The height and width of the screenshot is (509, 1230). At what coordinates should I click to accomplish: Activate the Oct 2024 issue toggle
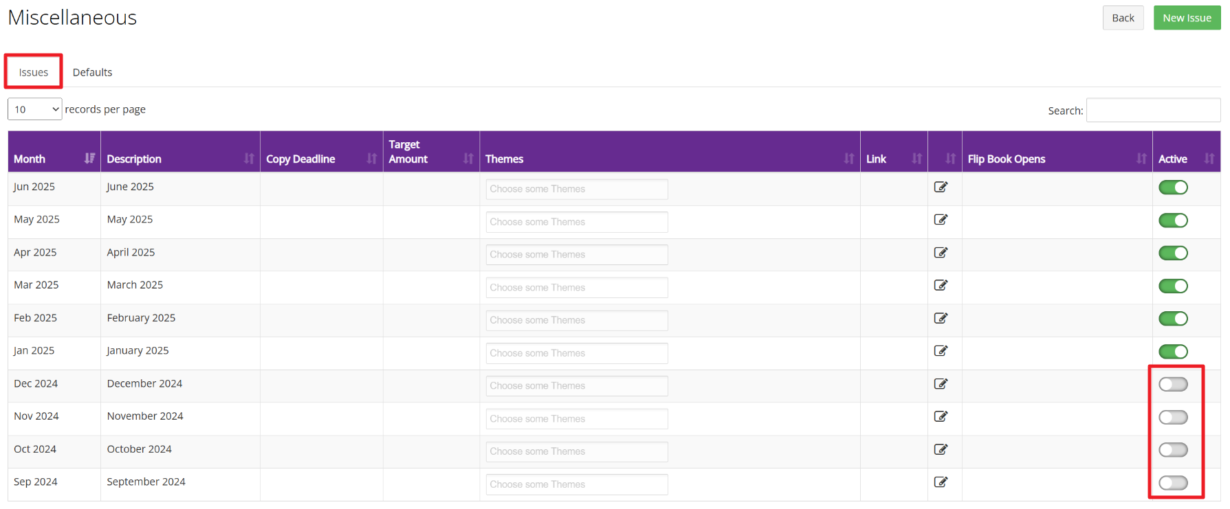(1173, 450)
